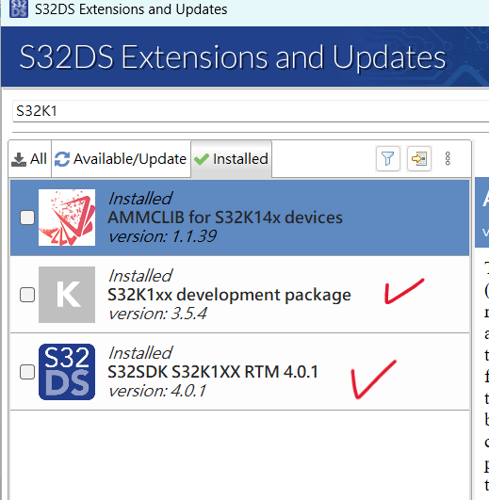The height and width of the screenshot is (500, 489).
Task: Click the download icon on All tab
Action: coord(19,159)
